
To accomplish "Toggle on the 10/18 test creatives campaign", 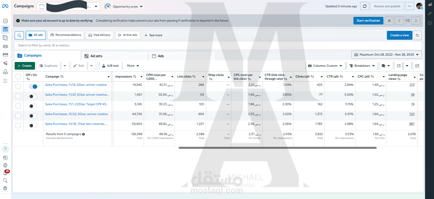I will point(33,126).
